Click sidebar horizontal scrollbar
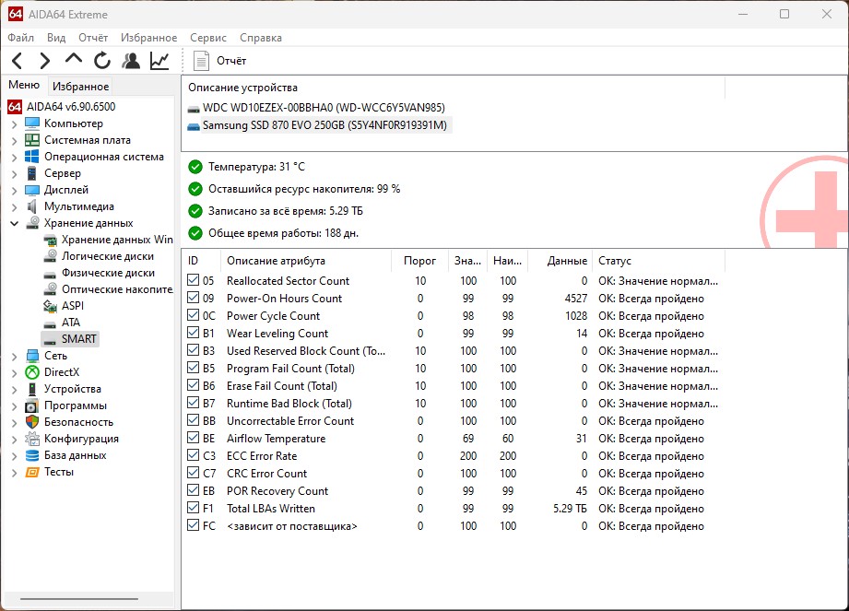Image resolution: width=849 pixels, height=611 pixels. click(x=79, y=598)
